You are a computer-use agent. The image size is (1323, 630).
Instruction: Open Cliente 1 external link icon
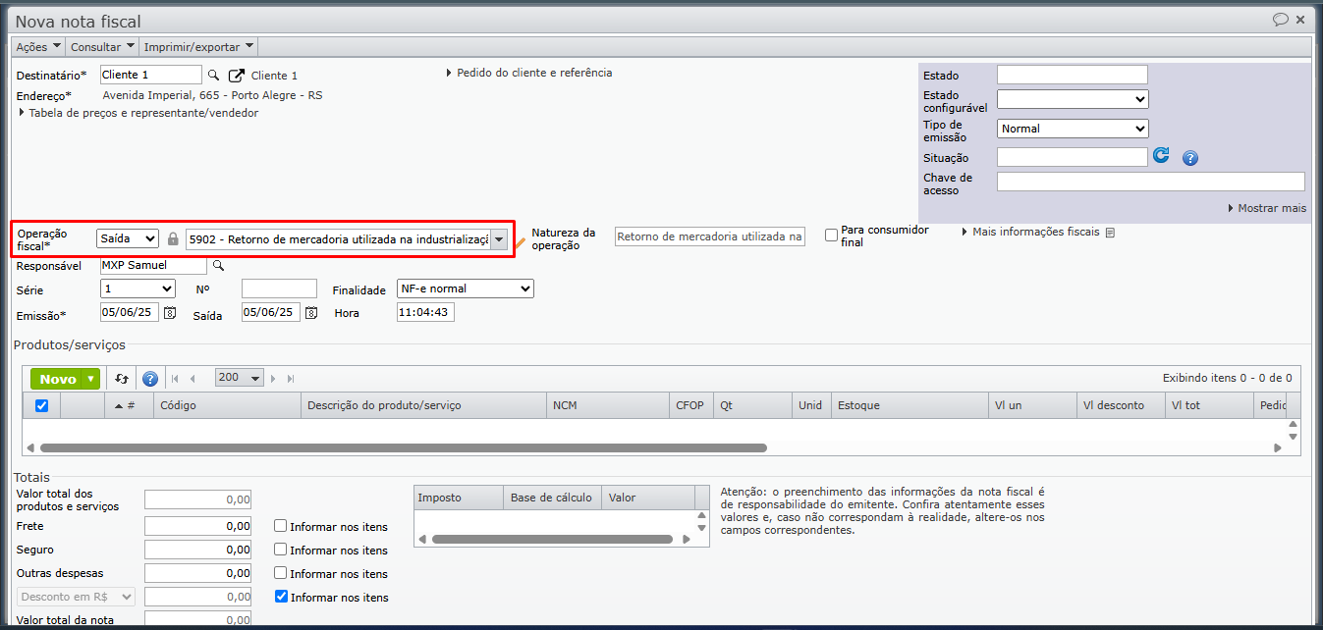[x=236, y=76]
